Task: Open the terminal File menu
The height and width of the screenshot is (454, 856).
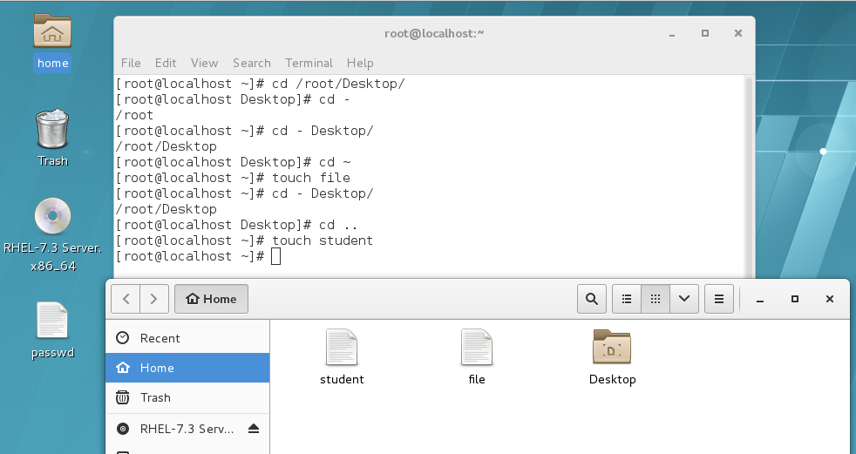Action: (x=131, y=63)
